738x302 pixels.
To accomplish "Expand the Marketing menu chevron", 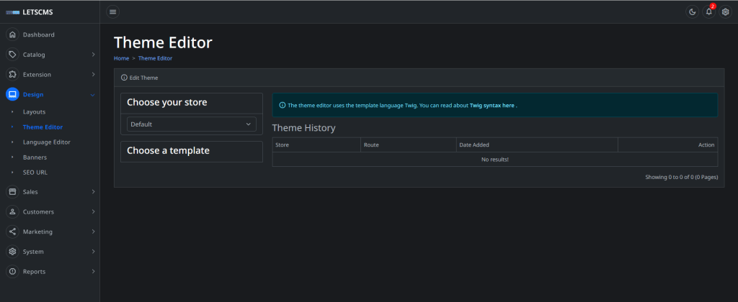I will click(x=93, y=232).
